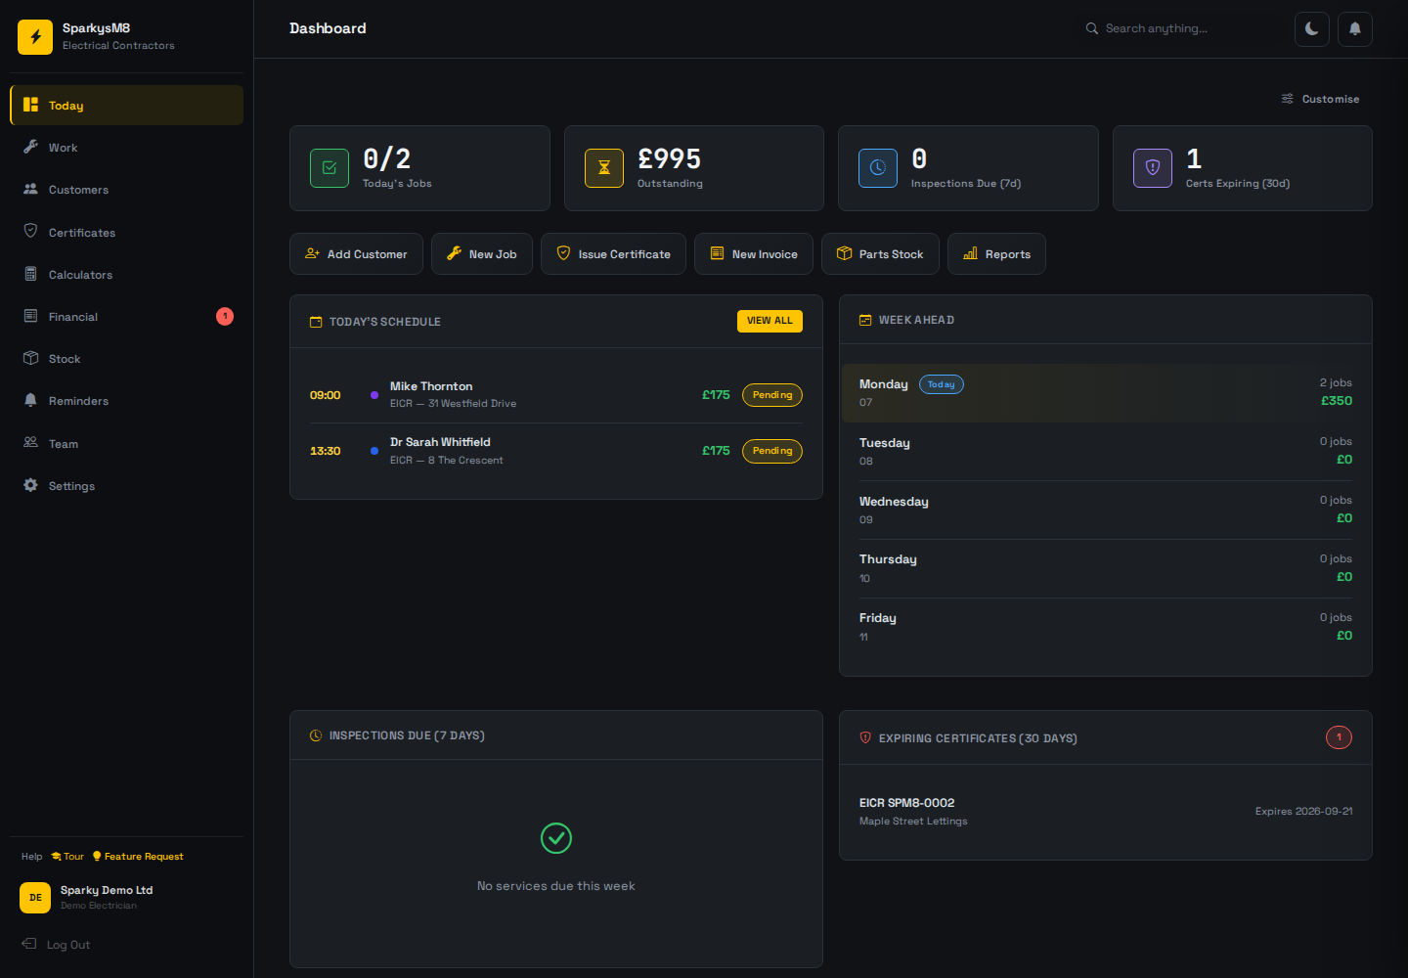
Task: Open the Feature Request link
Action: click(138, 857)
